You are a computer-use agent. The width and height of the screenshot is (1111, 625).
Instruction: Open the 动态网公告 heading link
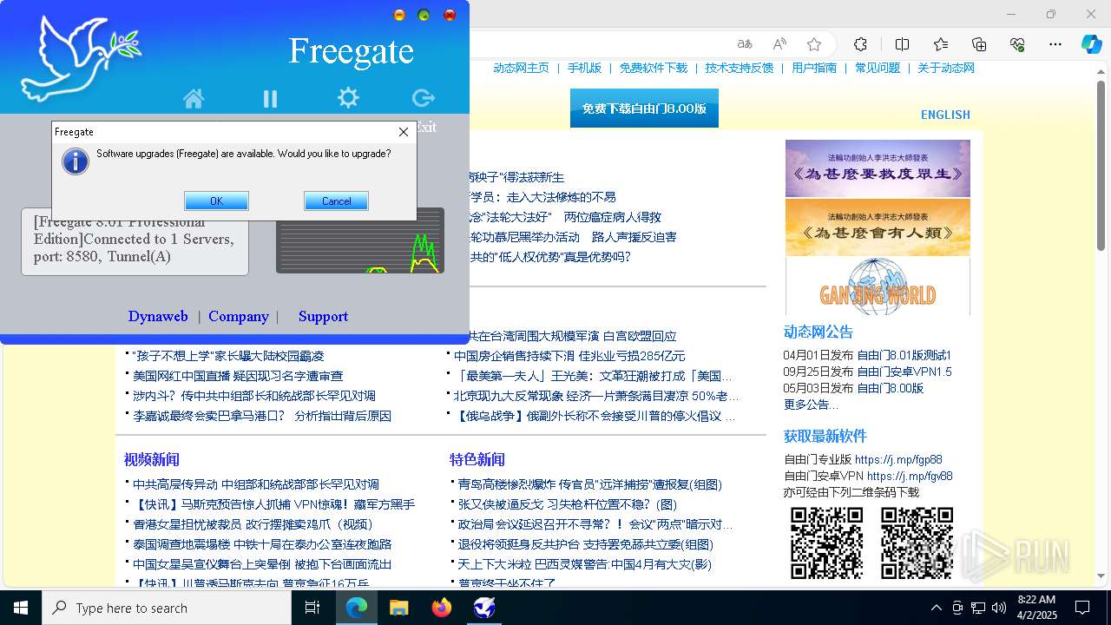point(818,332)
